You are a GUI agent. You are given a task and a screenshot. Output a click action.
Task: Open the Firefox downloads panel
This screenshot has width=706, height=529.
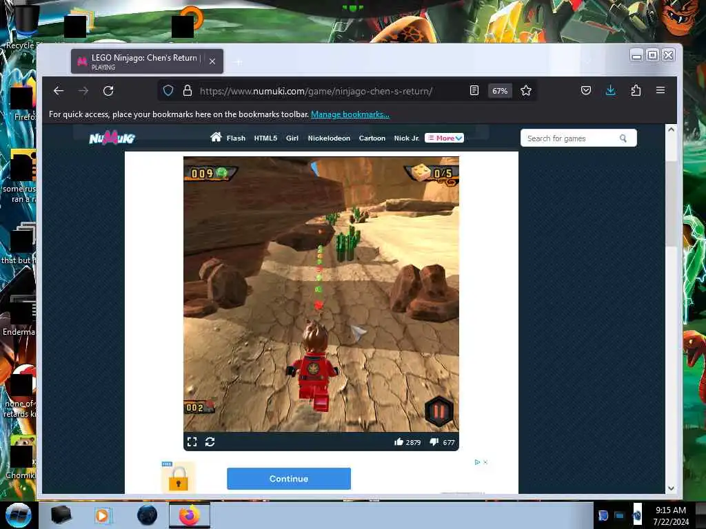coord(611,90)
